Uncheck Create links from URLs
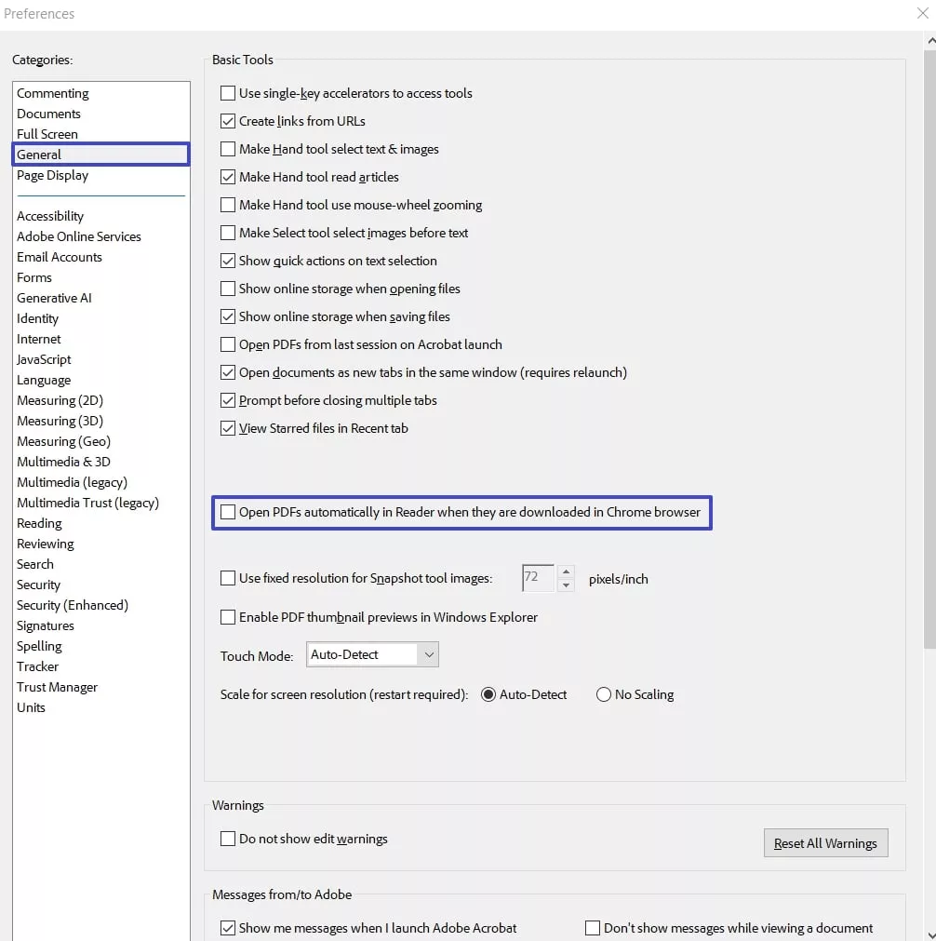 [227, 121]
